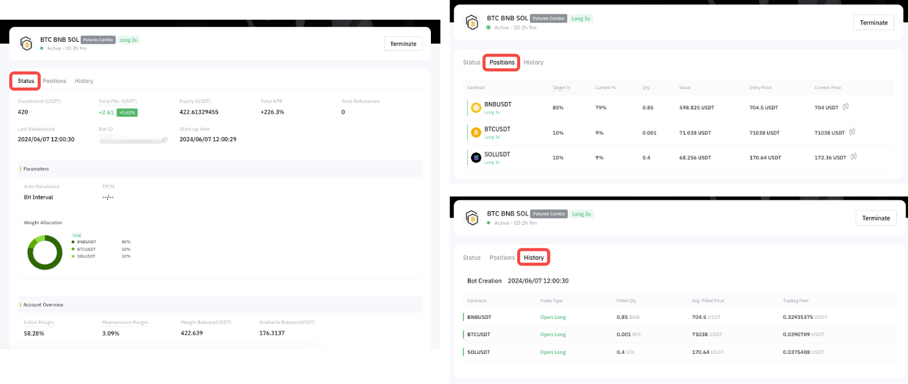Click the Maintenance Margin underlined label
Viewport: 908px width, 384px height.
coord(125,322)
